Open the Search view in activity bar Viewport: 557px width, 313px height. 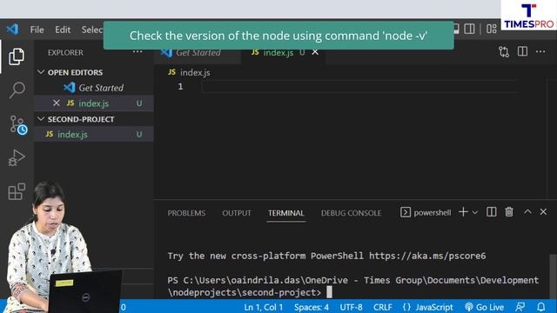(17, 90)
